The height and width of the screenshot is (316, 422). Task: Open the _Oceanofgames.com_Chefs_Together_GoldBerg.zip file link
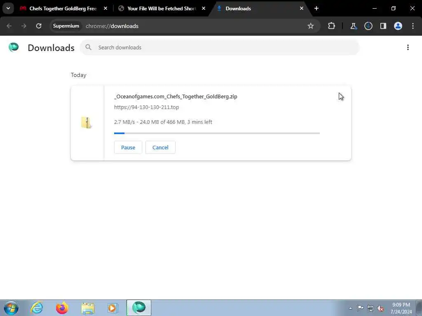pyautogui.click(x=176, y=96)
